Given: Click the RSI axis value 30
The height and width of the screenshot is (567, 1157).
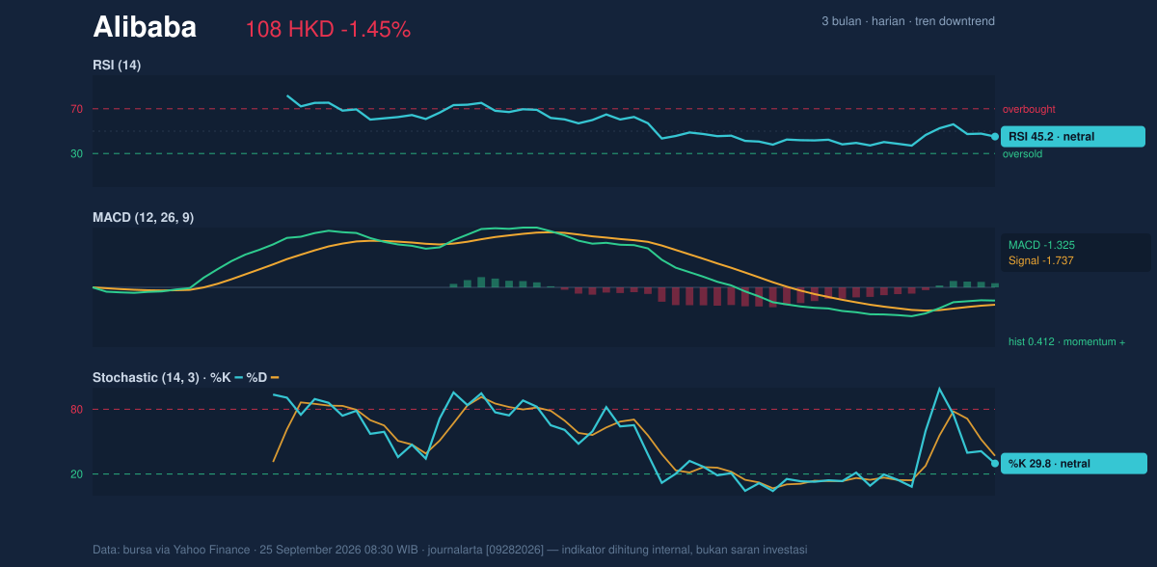Looking at the screenshot, I should pos(76,153).
